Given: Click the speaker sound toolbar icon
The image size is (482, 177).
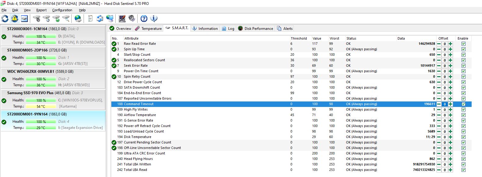Looking at the screenshot, I should coord(132,19).
